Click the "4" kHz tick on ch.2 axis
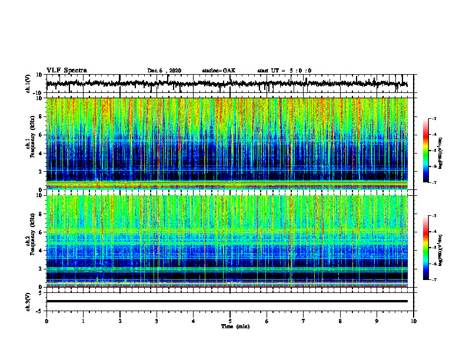This screenshot has width=466, height=360. 41,251
